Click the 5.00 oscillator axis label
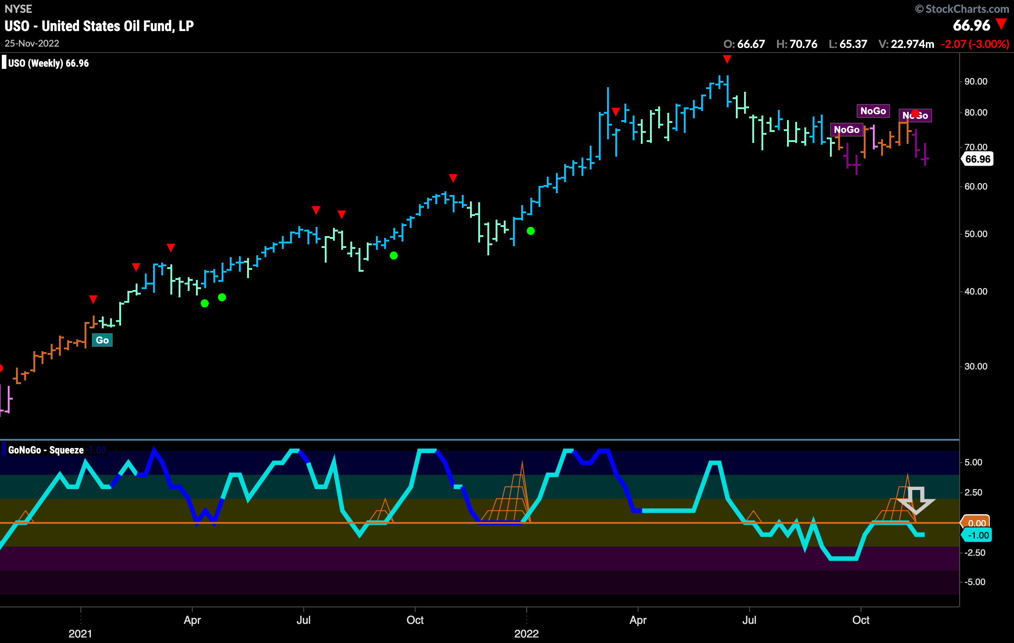Screen dimensions: 1014x643 tap(973, 463)
